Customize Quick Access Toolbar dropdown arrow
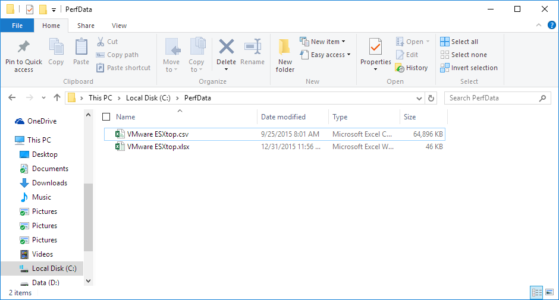Viewport: 559px width, 300px height. click(x=54, y=10)
